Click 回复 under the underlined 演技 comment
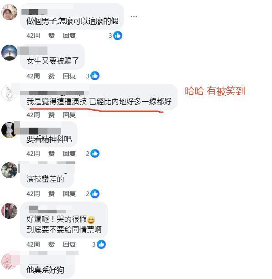The image size is (272, 279). (69, 115)
